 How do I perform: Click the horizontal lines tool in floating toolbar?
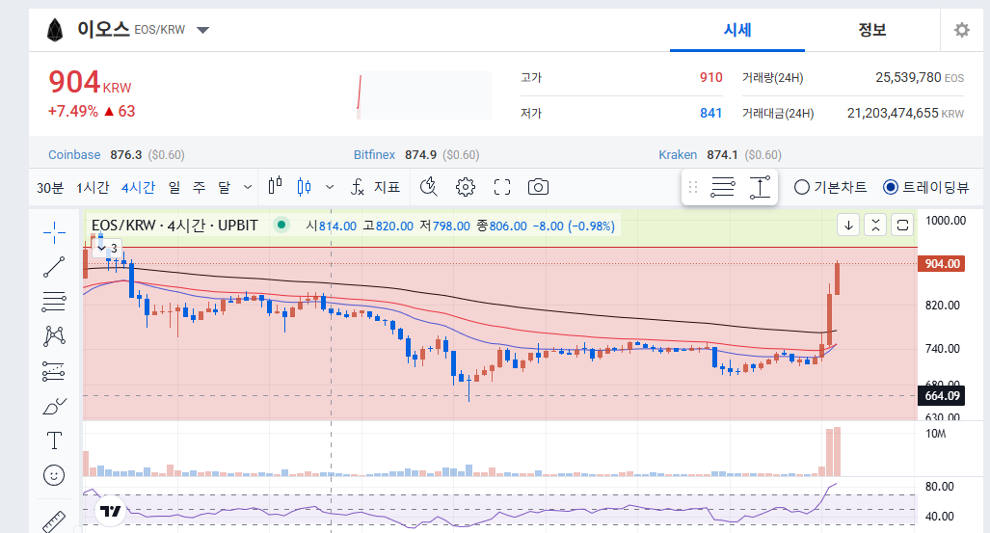723,188
